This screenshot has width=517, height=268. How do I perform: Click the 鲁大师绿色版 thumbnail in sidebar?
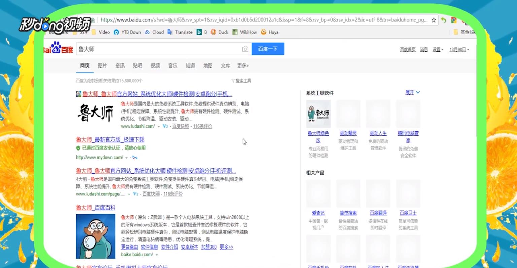coord(318,114)
